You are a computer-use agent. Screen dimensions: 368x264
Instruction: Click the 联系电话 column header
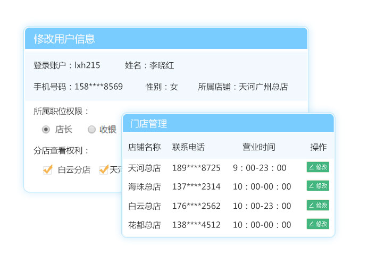tap(188, 147)
